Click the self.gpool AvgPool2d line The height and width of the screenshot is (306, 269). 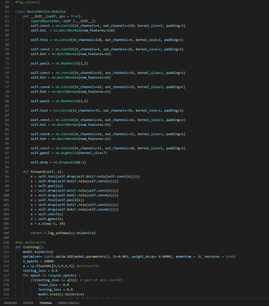[x=69, y=153]
